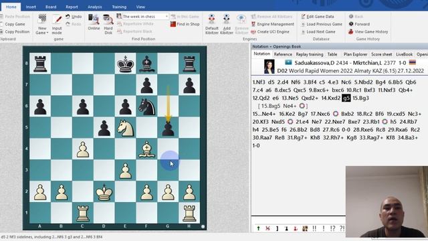This screenshot has width=428, height=241.
Task: View Game History
Action: 368,31
